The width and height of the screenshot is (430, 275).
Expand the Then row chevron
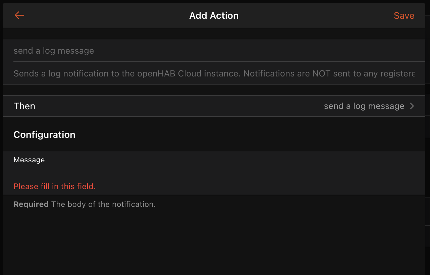(x=412, y=106)
